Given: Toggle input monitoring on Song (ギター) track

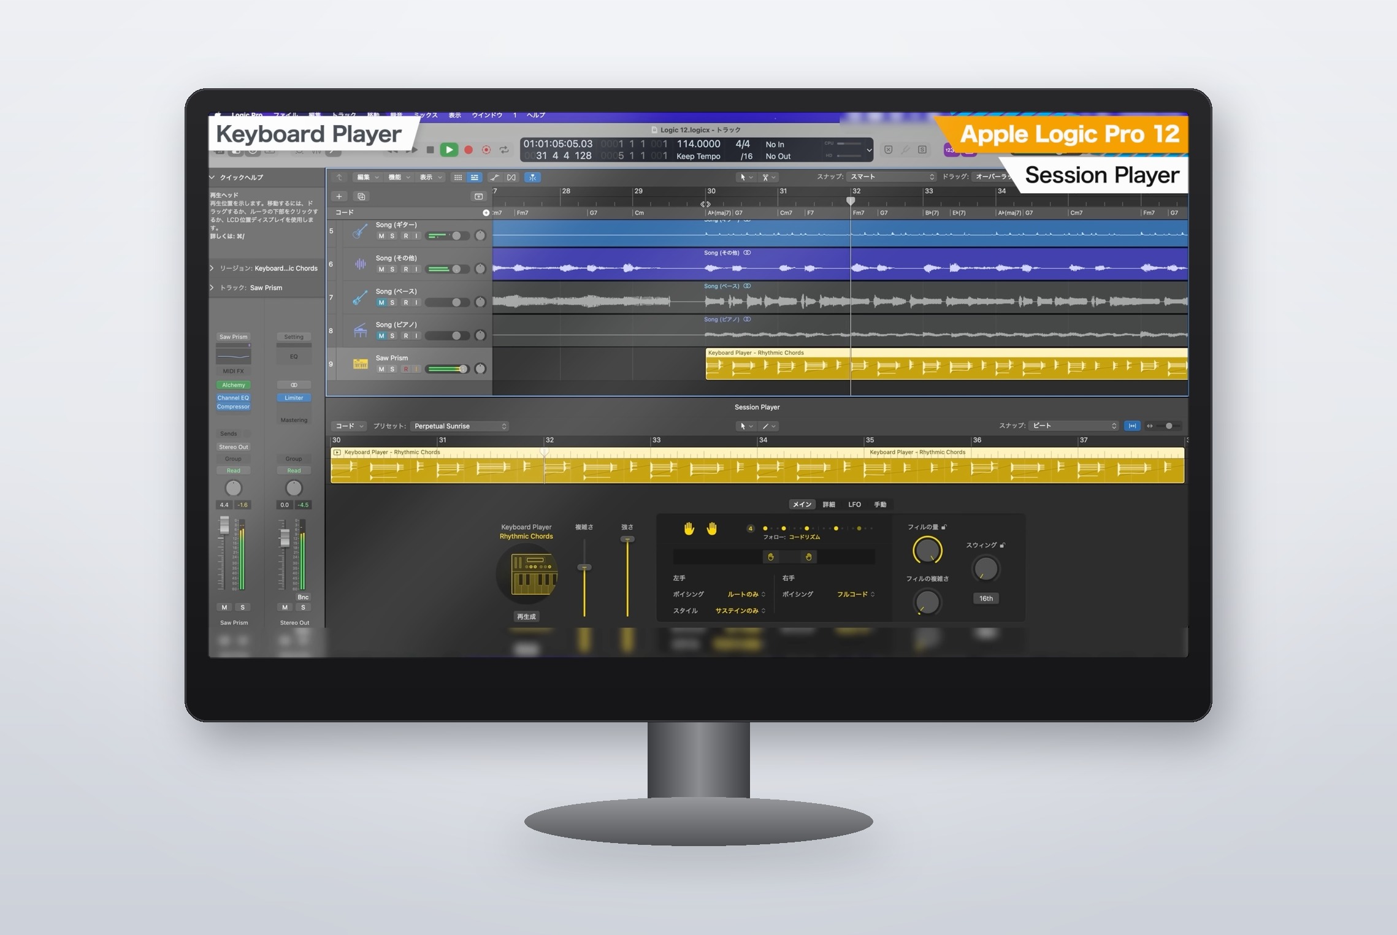Looking at the screenshot, I should click(x=416, y=236).
